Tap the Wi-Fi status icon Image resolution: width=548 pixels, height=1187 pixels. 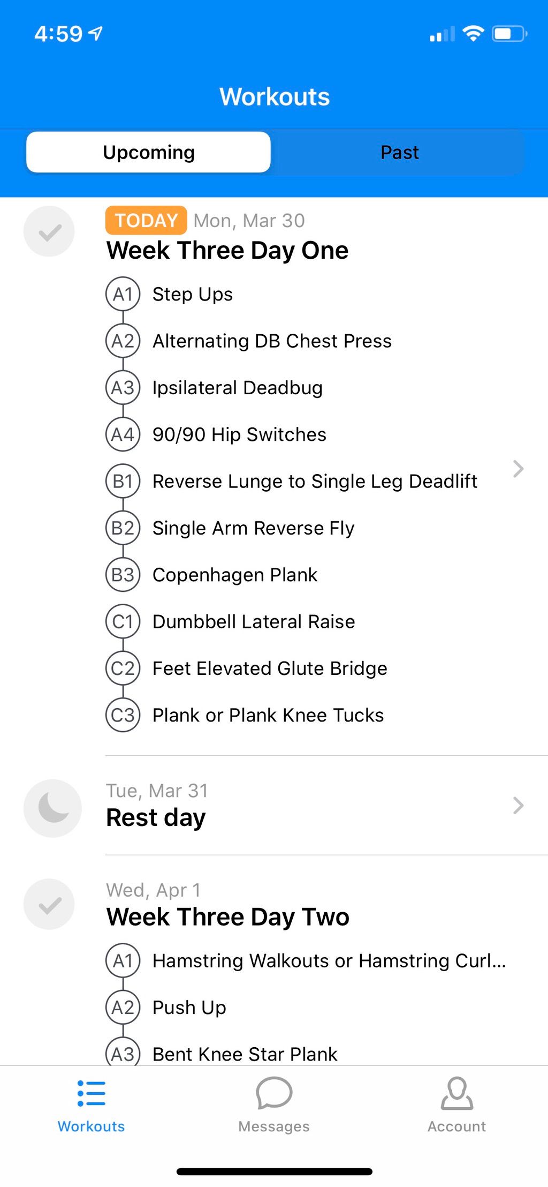coord(473,34)
